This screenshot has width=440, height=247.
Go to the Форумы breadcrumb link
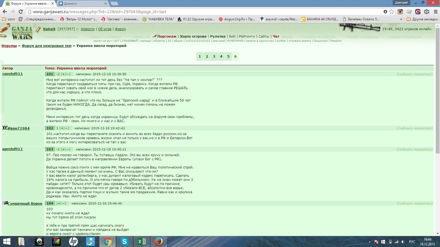[9, 46]
